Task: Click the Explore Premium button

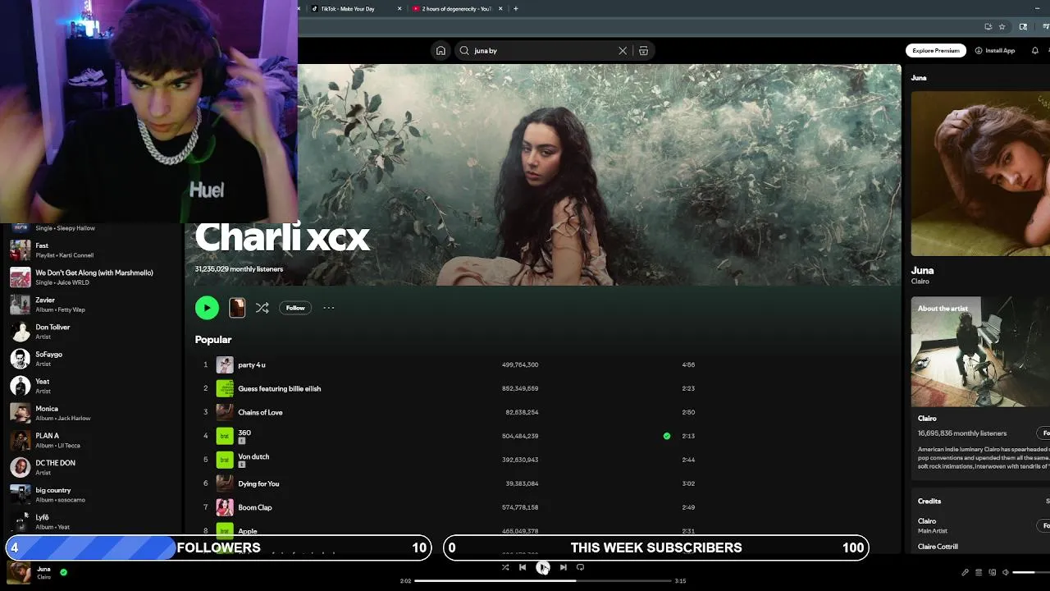Action: (x=936, y=51)
